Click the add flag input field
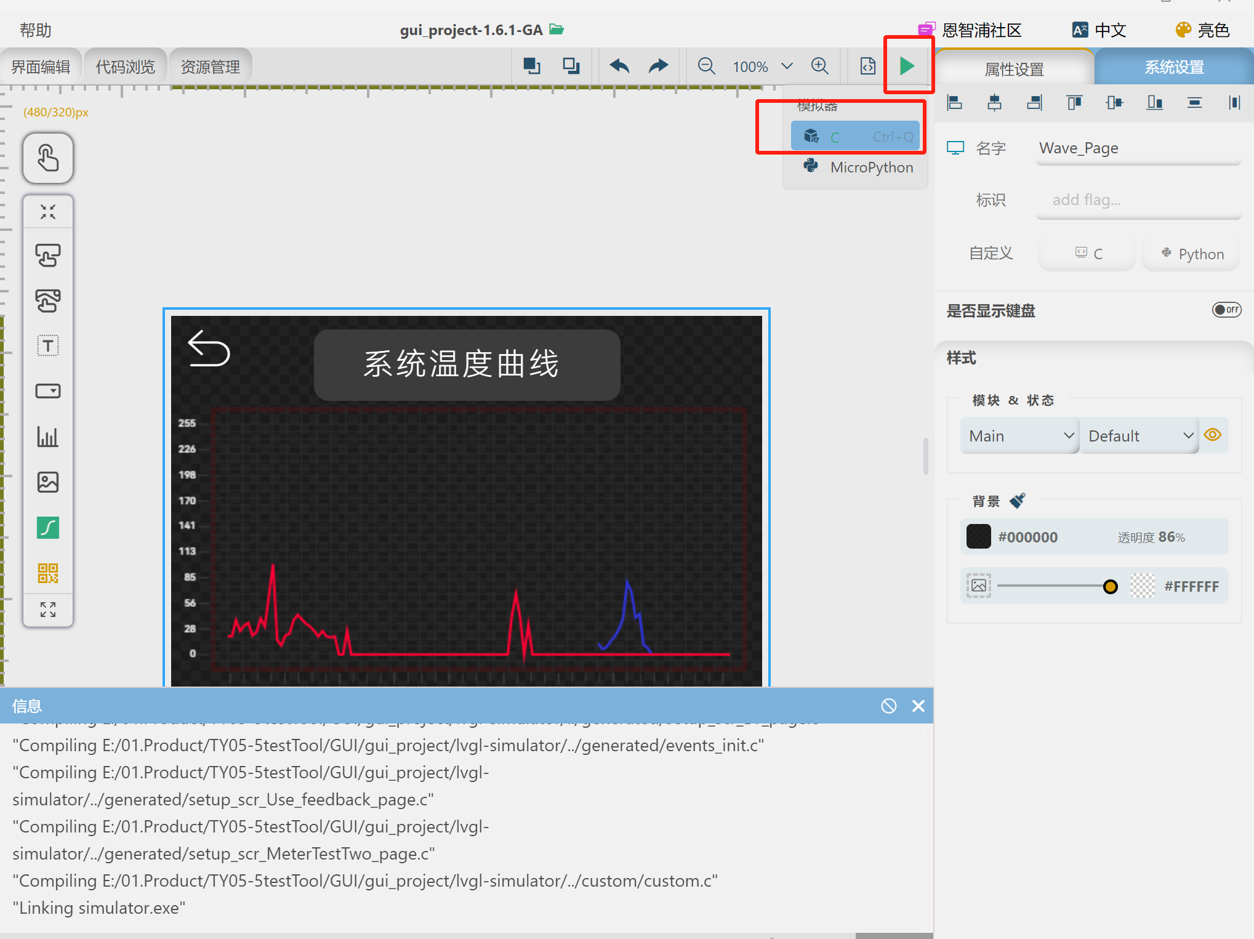This screenshot has height=939, width=1254. [x=1138, y=199]
